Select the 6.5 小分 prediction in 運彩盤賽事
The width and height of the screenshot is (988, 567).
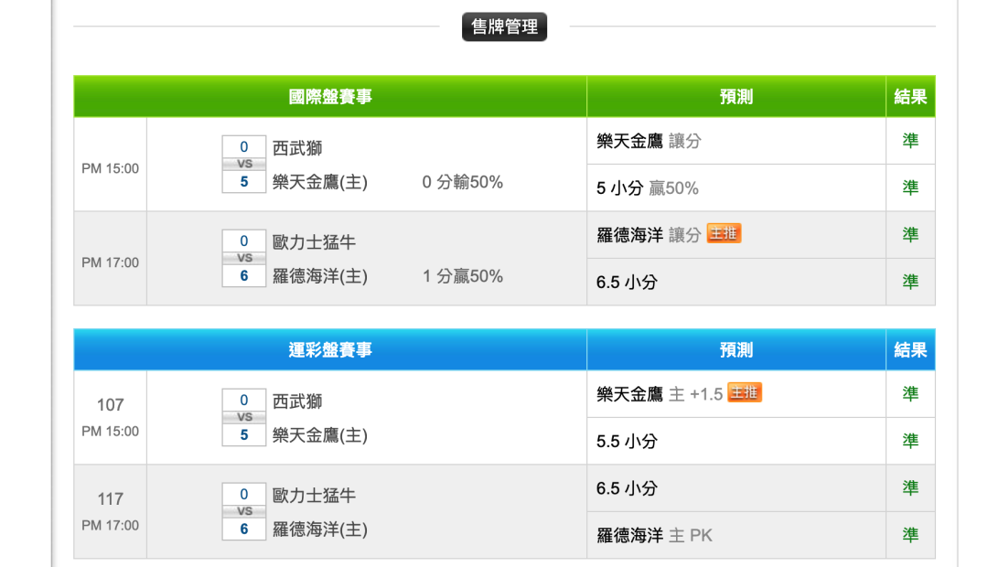coord(627,488)
